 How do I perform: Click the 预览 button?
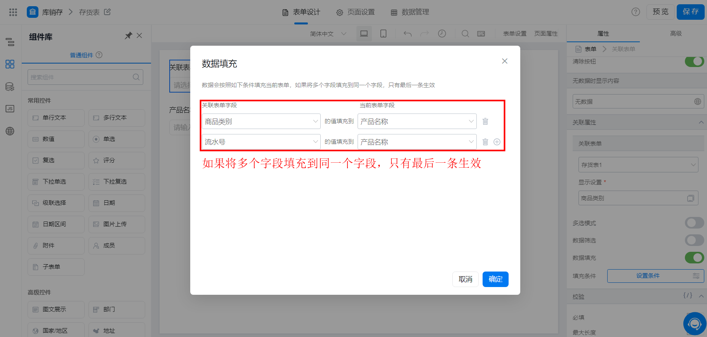[x=660, y=12]
